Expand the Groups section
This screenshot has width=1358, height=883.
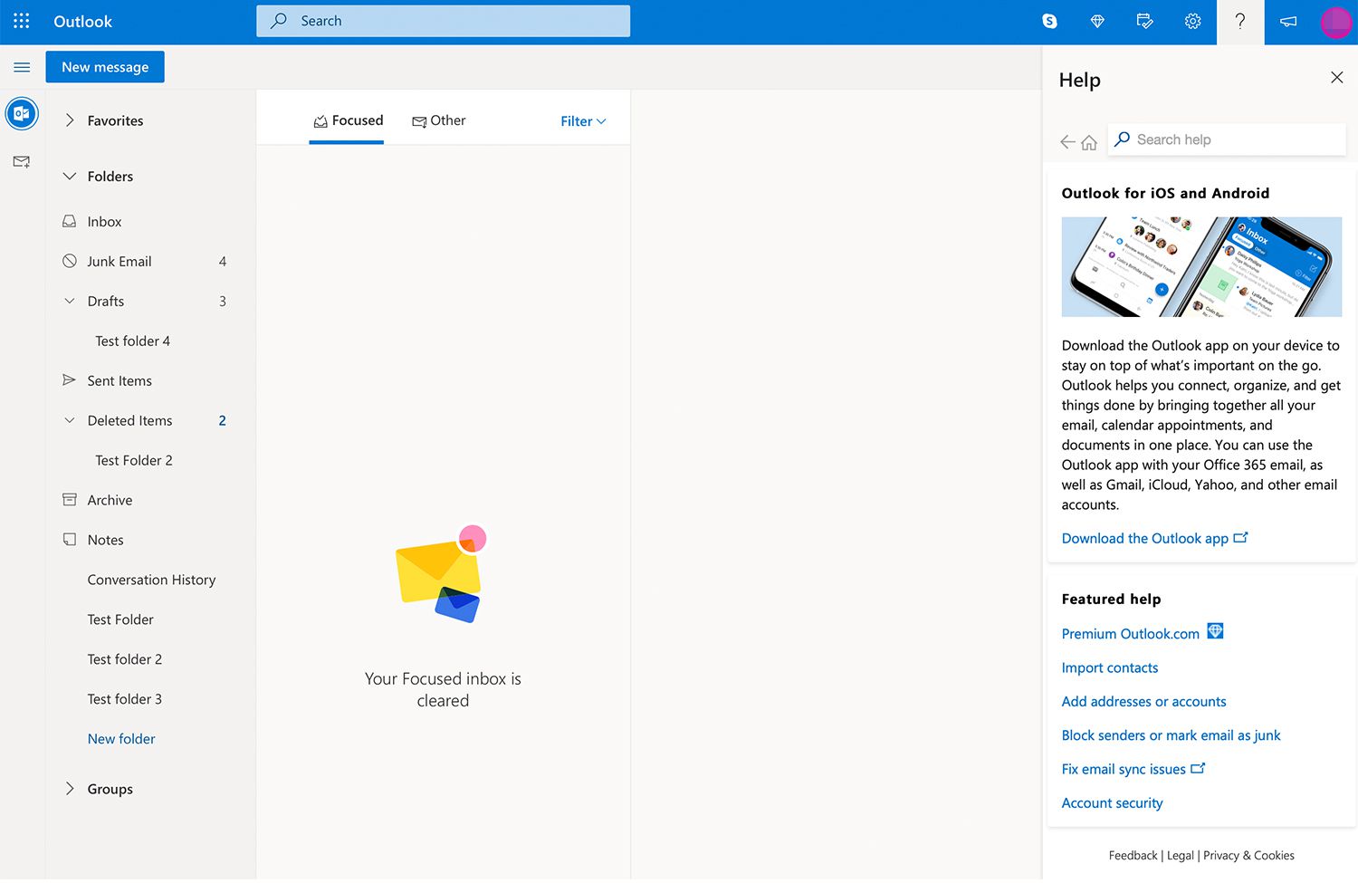click(x=70, y=789)
